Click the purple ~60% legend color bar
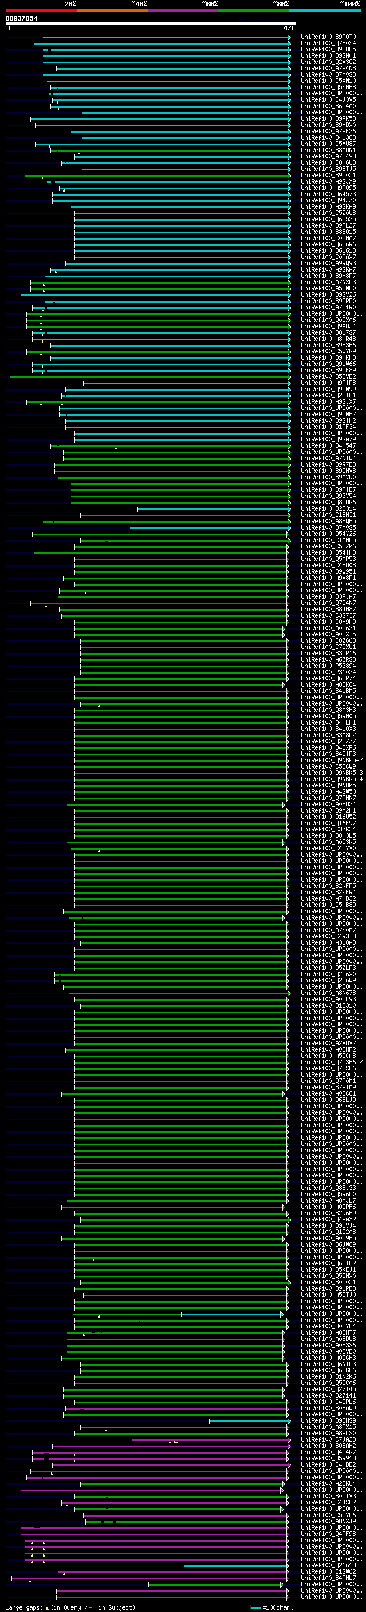Image resolution: width=366 pixels, height=1612 pixels. pyautogui.click(x=182, y=10)
